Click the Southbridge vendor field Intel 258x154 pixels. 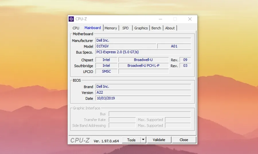pos(106,66)
